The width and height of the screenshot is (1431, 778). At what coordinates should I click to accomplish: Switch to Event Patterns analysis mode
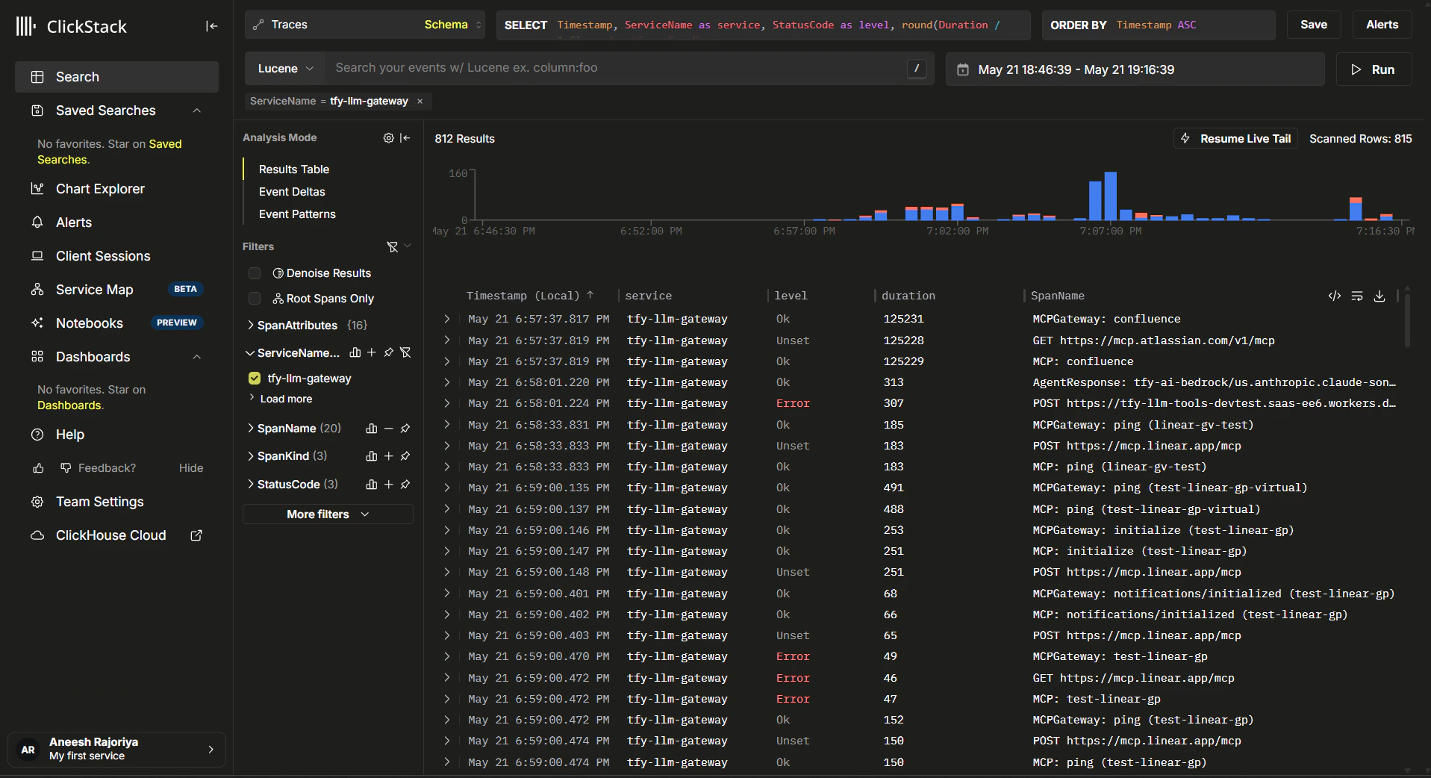[x=297, y=214]
